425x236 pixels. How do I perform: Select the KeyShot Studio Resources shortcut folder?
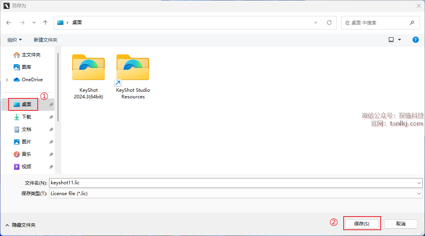133,77
